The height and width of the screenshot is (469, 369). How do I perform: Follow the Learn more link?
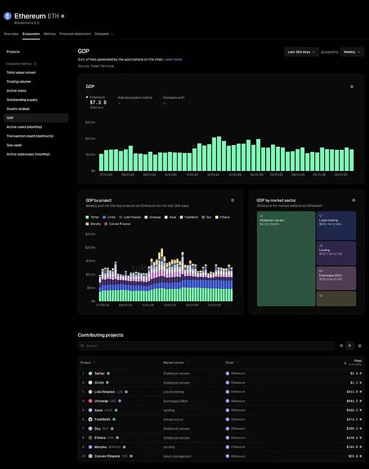[x=173, y=60]
